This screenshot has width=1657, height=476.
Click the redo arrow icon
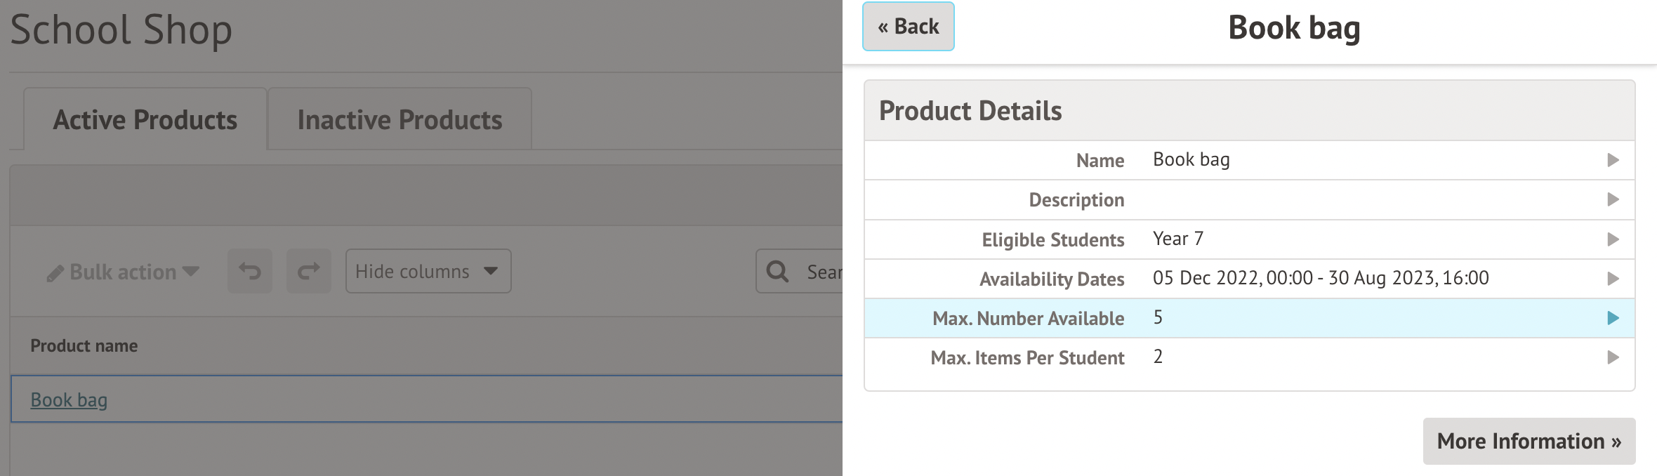pyautogui.click(x=308, y=271)
